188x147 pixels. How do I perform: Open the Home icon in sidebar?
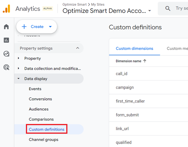click(6, 26)
